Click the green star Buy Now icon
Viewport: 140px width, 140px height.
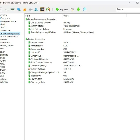click(57, 10)
